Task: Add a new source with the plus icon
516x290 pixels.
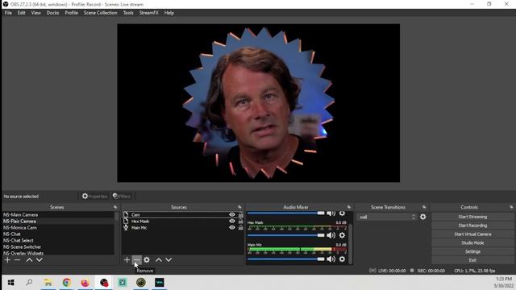Action: [127, 260]
